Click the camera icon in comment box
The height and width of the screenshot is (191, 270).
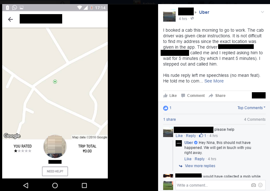253,185
